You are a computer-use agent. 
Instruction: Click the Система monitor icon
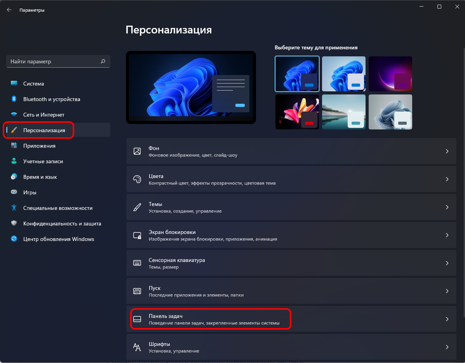pyautogui.click(x=14, y=84)
